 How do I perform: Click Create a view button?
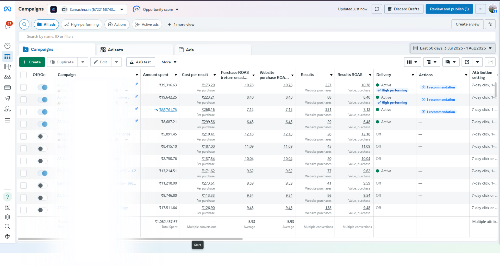(x=467, y=24)
